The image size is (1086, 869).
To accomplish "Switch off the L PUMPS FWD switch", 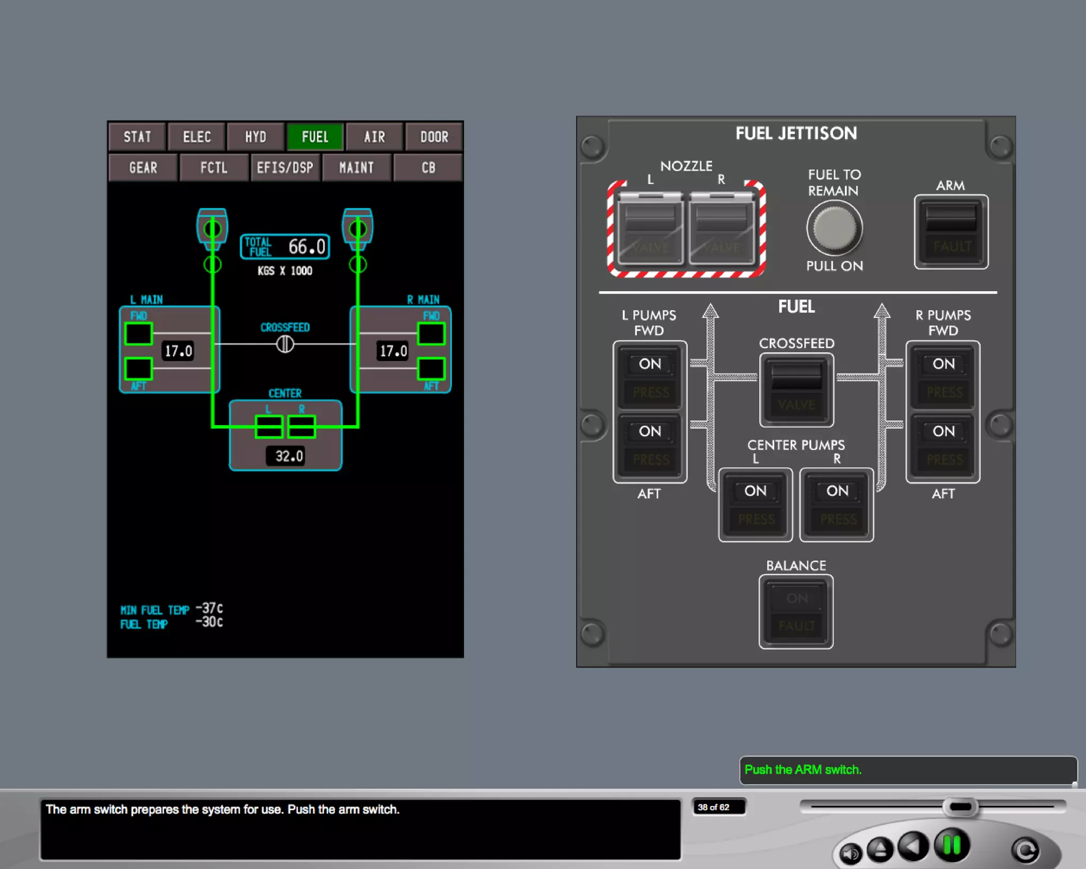I will pyautogui.click(x=650, y=377).
